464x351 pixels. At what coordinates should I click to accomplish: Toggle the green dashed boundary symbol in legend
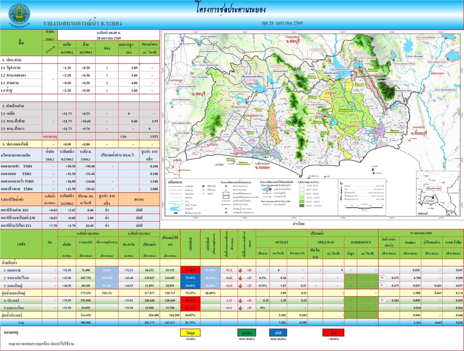pyautogui.click(x=226, y=196)
